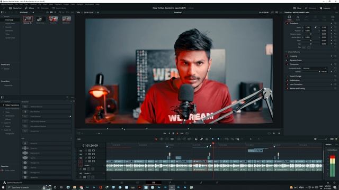Toggle Cropping section enable switch
This screenshot has width=339, height=190.
pyautogui.click(x=287, y=56)
